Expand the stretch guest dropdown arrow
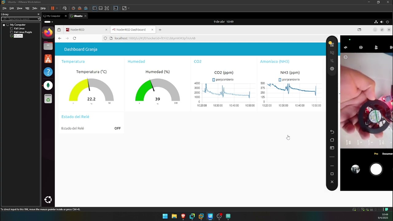The width and height of the screenshot is (393, 221). coord(128,8)
